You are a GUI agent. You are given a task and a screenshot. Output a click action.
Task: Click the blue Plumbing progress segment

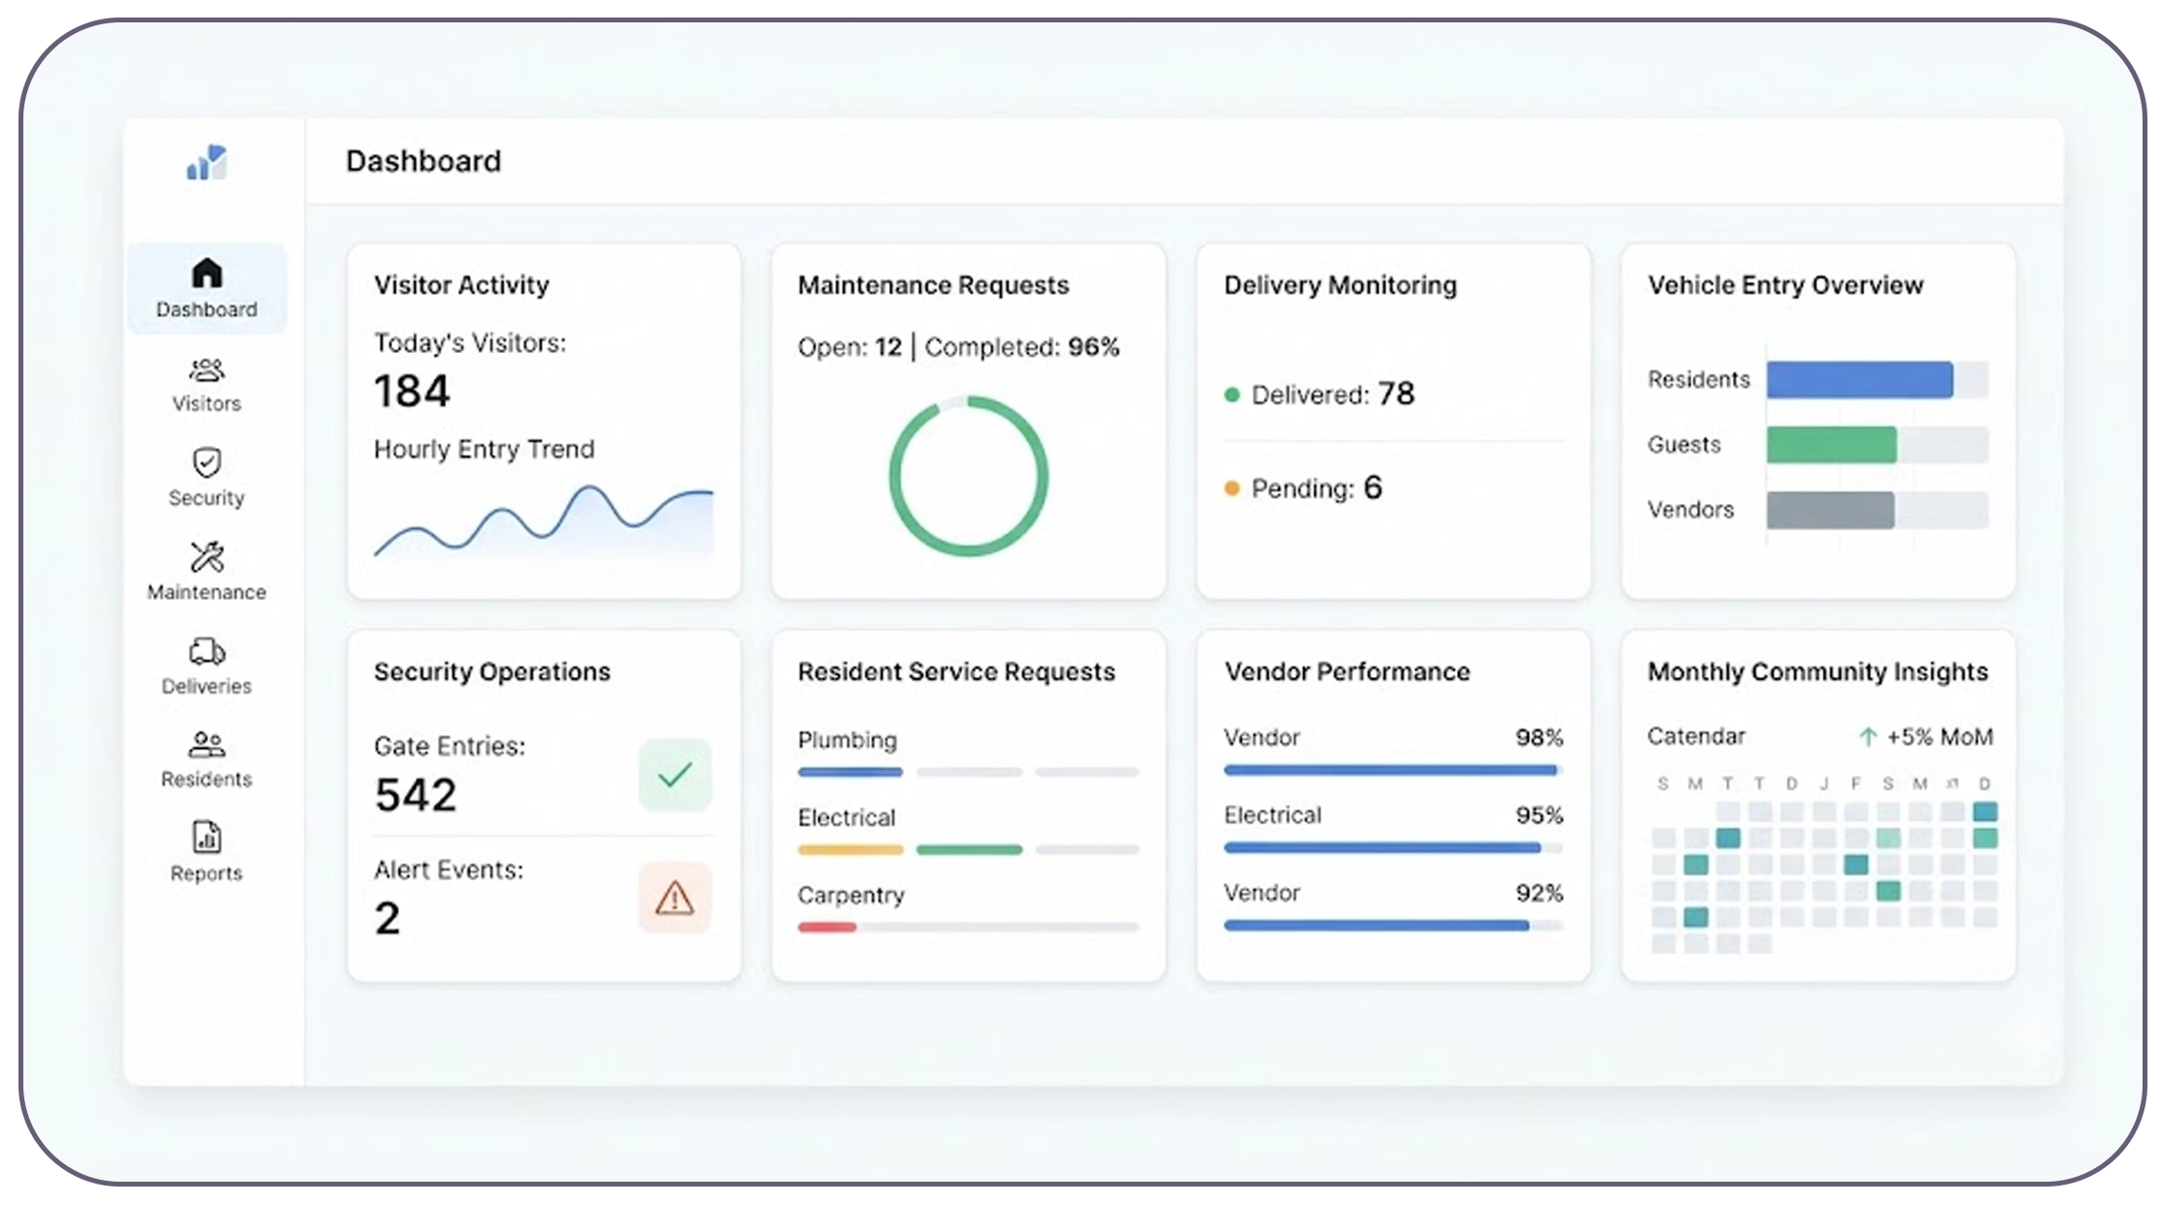pyautogui.click(x=850, y=772)
